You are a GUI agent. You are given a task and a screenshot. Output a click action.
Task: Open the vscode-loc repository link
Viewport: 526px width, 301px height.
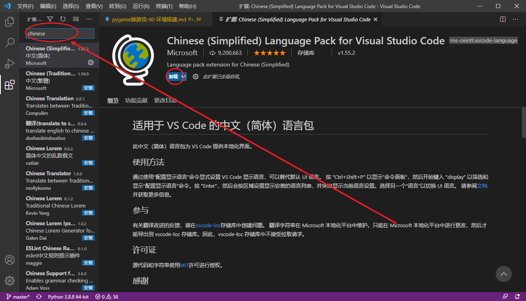tap(209, 225)
